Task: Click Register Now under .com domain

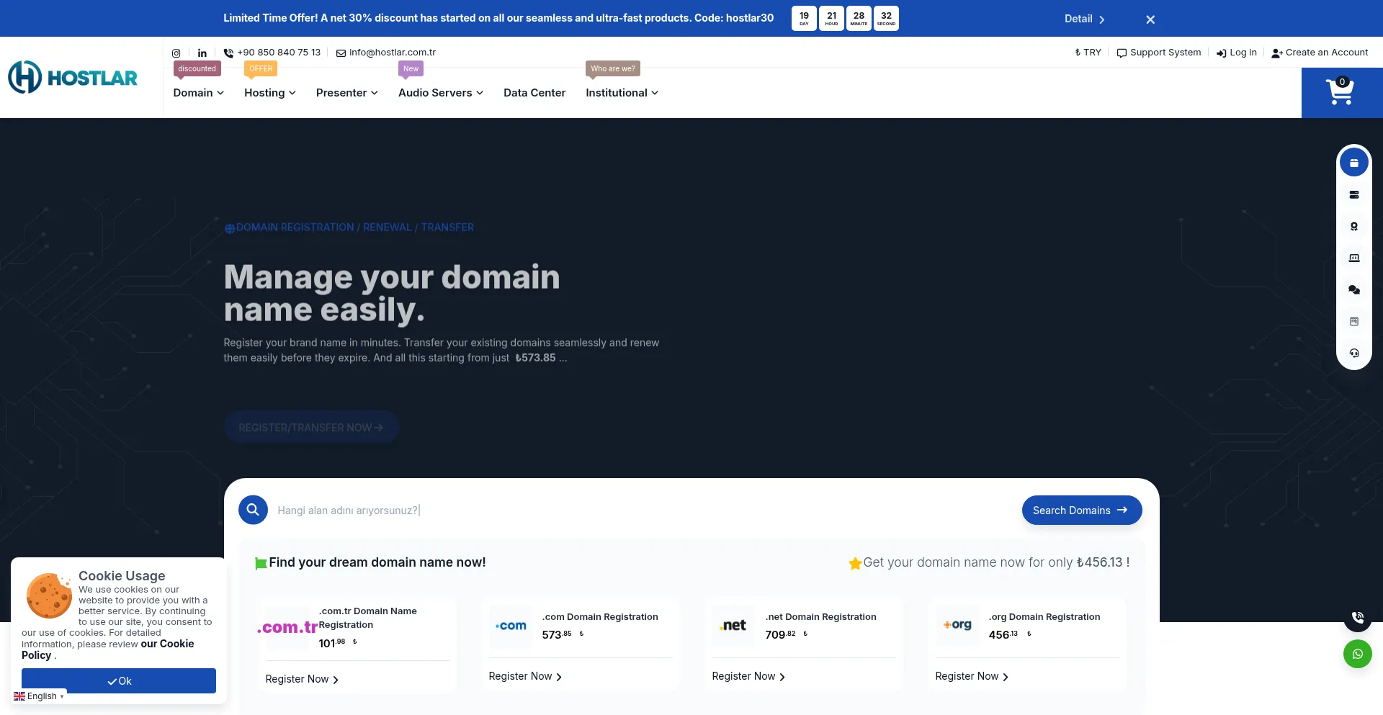Action: point(525,676)
